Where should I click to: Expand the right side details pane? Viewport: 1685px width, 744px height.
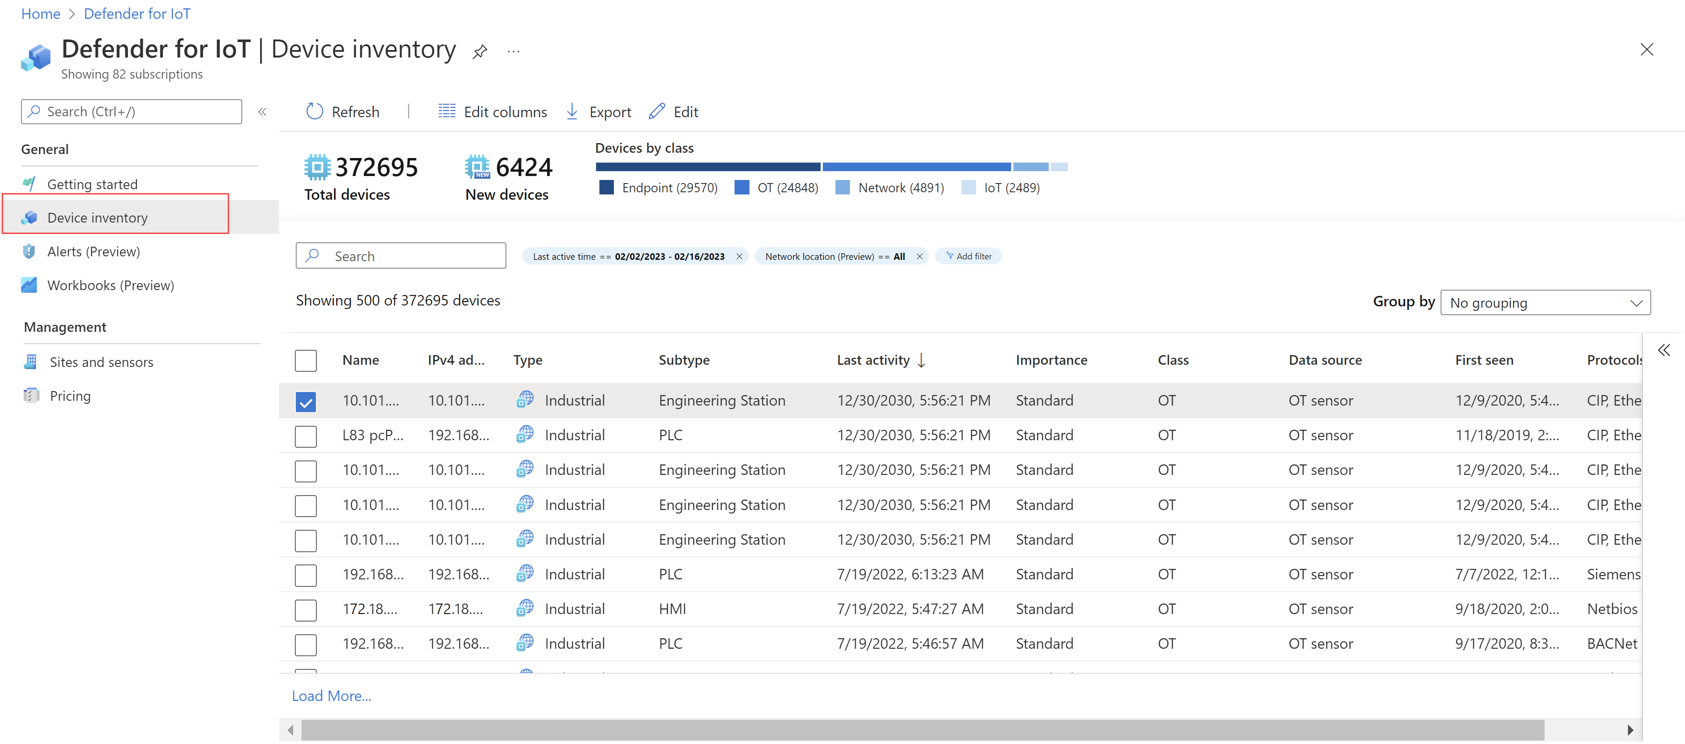point(1663,351)
